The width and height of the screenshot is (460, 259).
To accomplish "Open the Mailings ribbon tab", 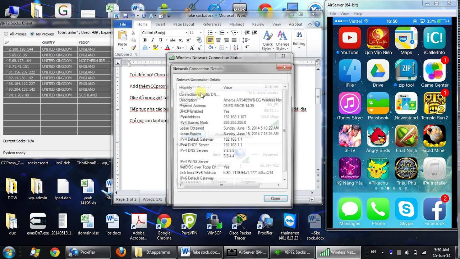I will point(236,24).
